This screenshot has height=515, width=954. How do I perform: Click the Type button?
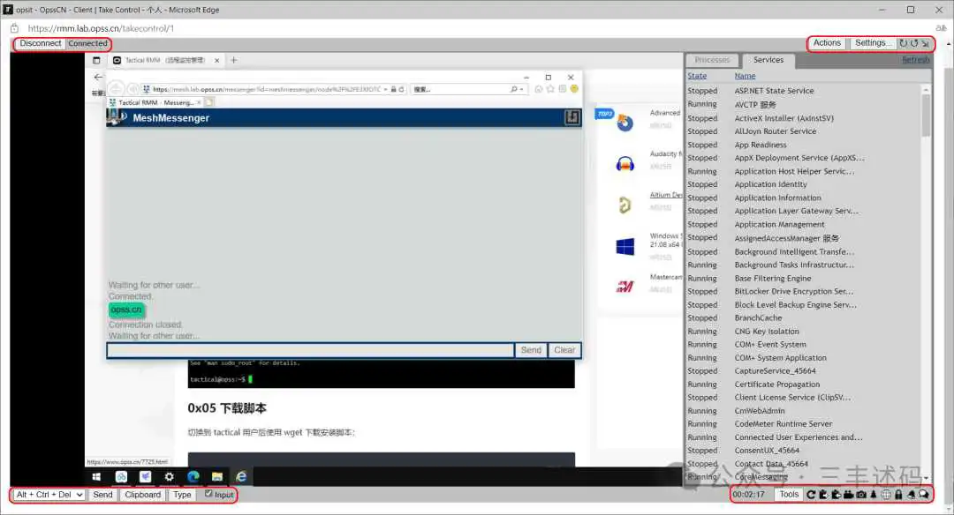point(182,495)
